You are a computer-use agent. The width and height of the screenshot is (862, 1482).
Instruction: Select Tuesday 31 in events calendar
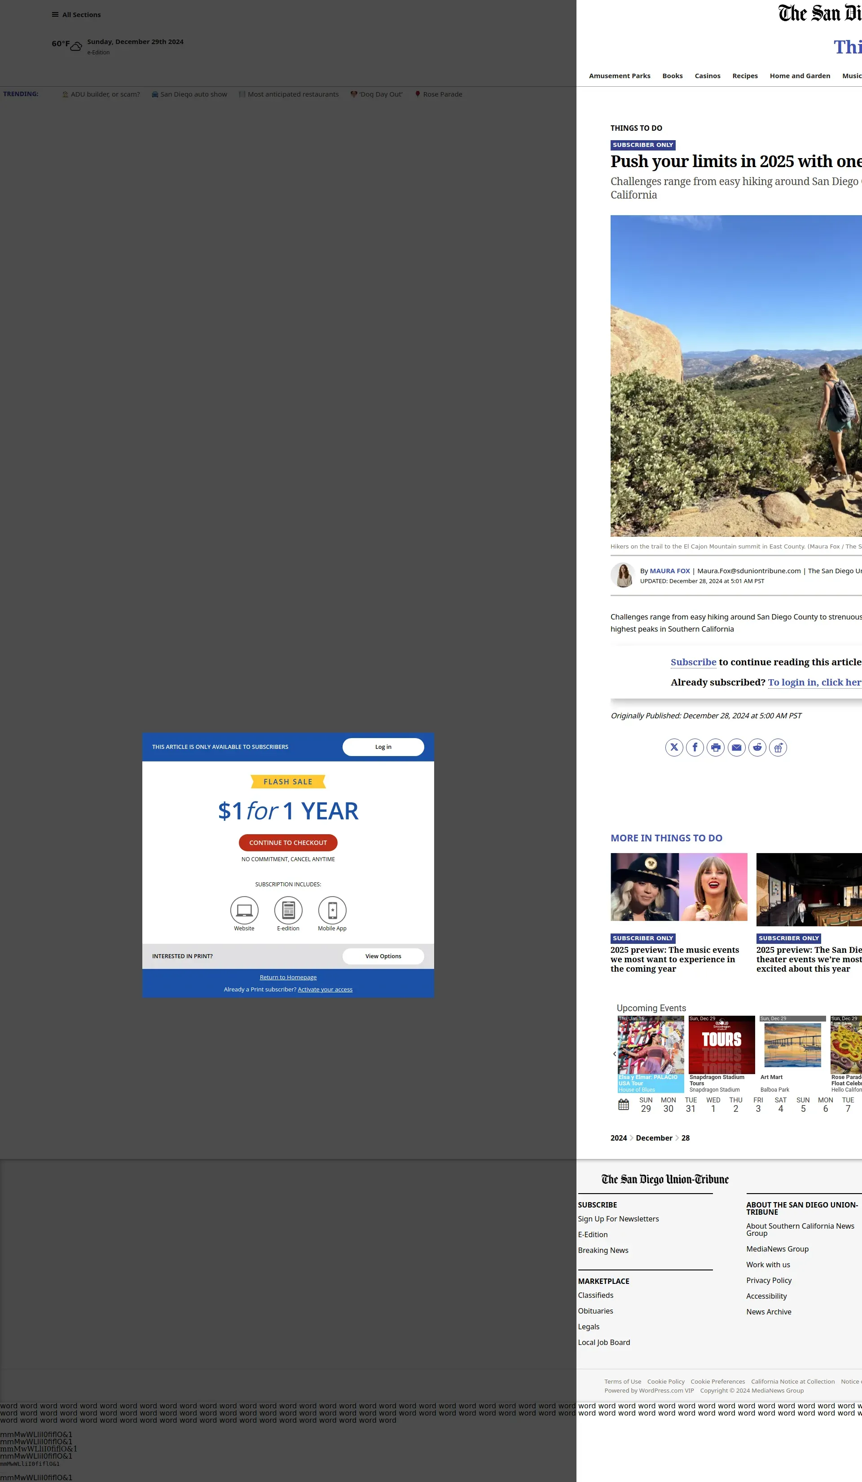point(690,1105)
